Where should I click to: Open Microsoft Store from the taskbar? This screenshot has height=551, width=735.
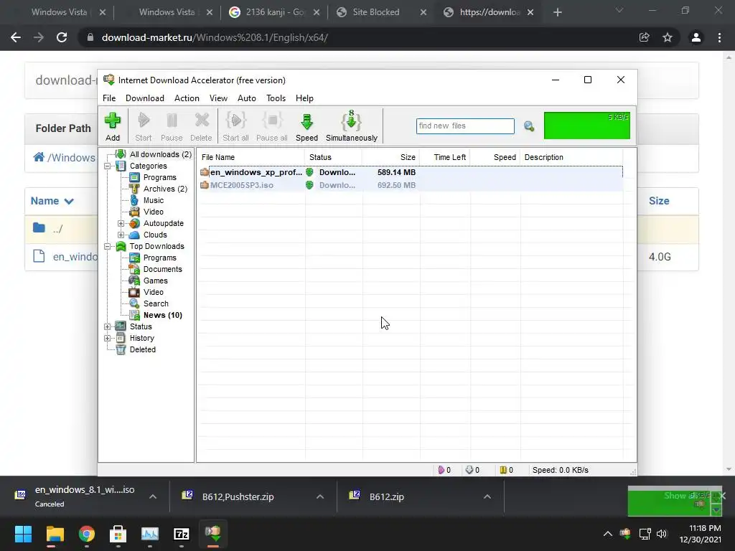coord(118,534)
